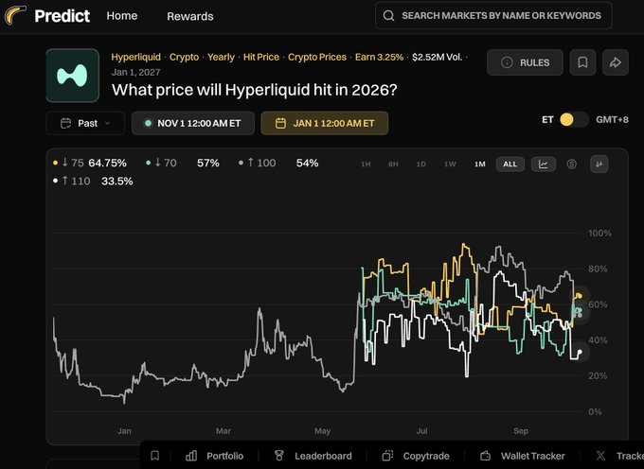Open the Home page
The height and width of the screenshot is (469, 644).
point(122,16)
